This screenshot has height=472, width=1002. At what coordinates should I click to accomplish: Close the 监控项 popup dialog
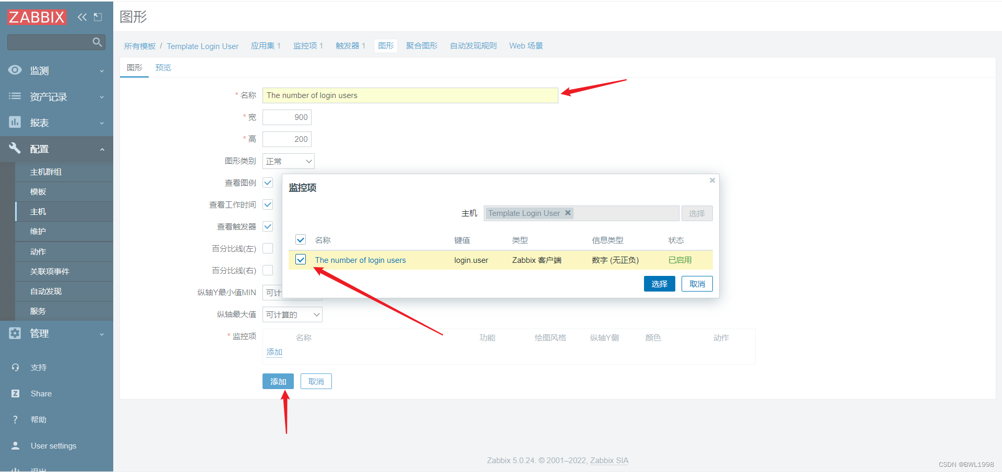click(x=712, y=180)
